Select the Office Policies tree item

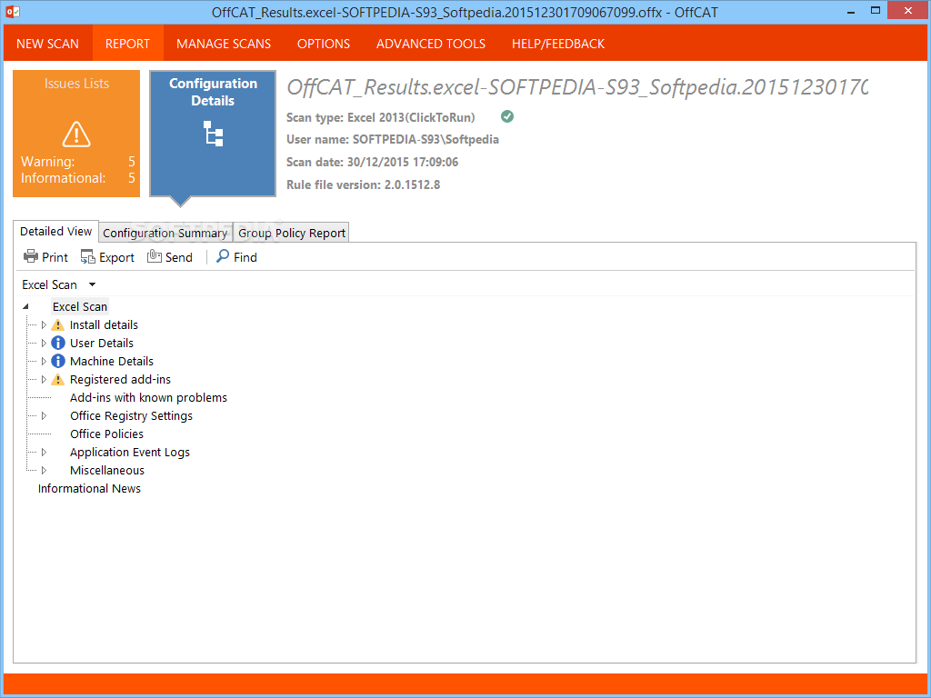pyautogui.click(x=107, y=434)
